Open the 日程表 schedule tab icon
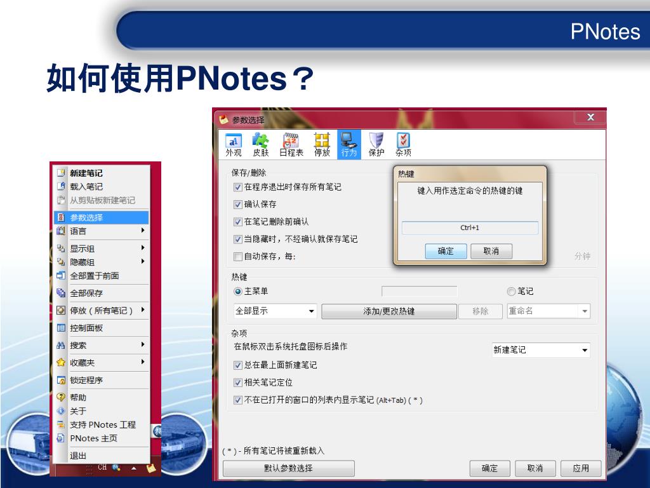Screen dimensions: 650x488 pyautogui.click(x=291, y=145)
